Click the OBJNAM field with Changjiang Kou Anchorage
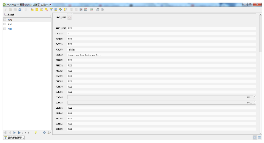Screen dimensions: 264x143 [162, 55]
